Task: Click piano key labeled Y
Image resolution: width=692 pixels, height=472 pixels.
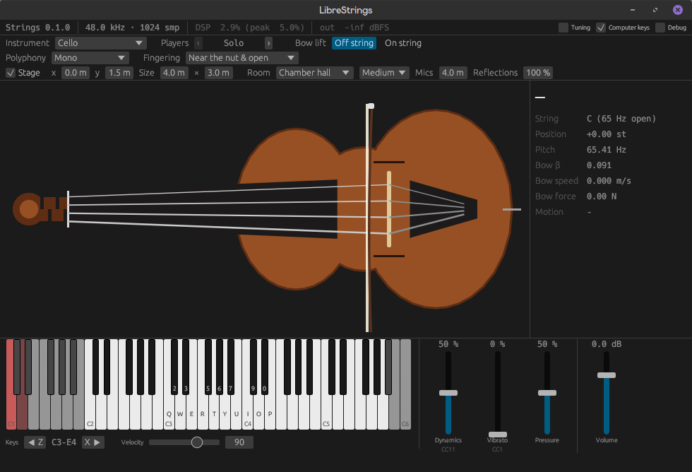Action: (225, 415)
